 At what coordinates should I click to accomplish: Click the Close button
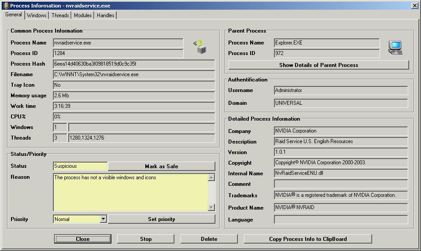tap(83, 239)
